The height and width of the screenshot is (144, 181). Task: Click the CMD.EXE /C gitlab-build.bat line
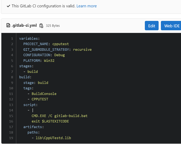coord(56,116)
